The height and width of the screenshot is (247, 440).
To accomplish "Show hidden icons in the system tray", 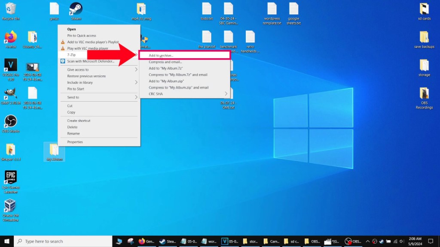I will pyautogui.click(x=368, y=241).
